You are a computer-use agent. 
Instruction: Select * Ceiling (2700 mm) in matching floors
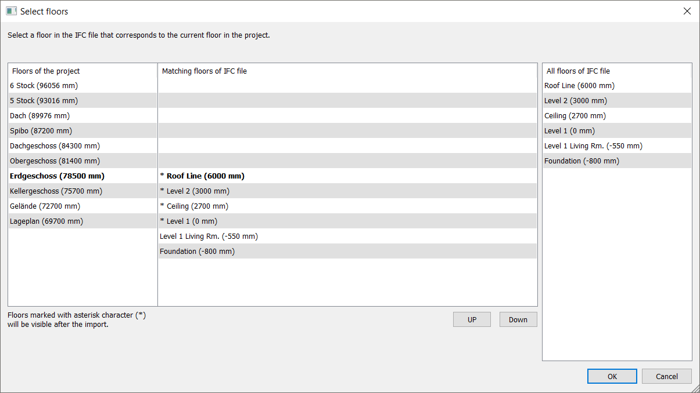tap(347, 206)
